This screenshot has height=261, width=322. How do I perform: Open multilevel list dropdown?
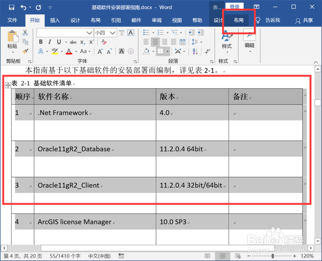(x=181, y=32)
